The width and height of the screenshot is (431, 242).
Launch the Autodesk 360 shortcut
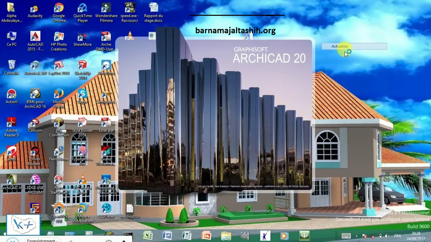35,67
